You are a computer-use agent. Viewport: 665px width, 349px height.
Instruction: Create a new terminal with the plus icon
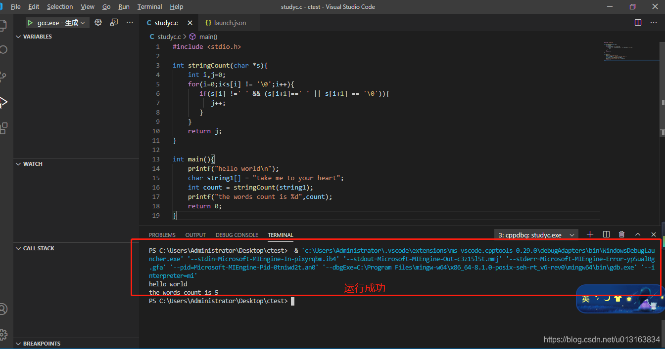pyautogui.click(x=589, y=234)
